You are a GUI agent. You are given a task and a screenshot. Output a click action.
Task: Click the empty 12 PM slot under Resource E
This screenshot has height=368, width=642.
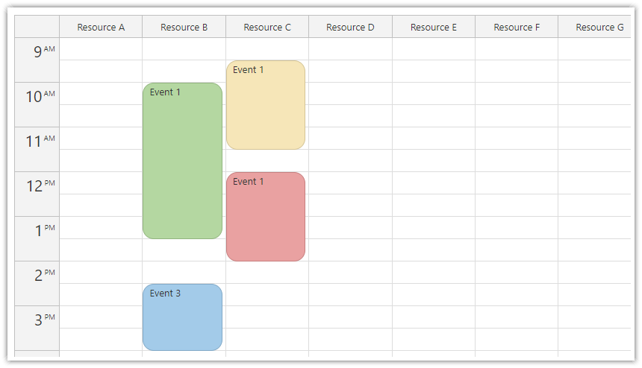[x=434, y=183]
